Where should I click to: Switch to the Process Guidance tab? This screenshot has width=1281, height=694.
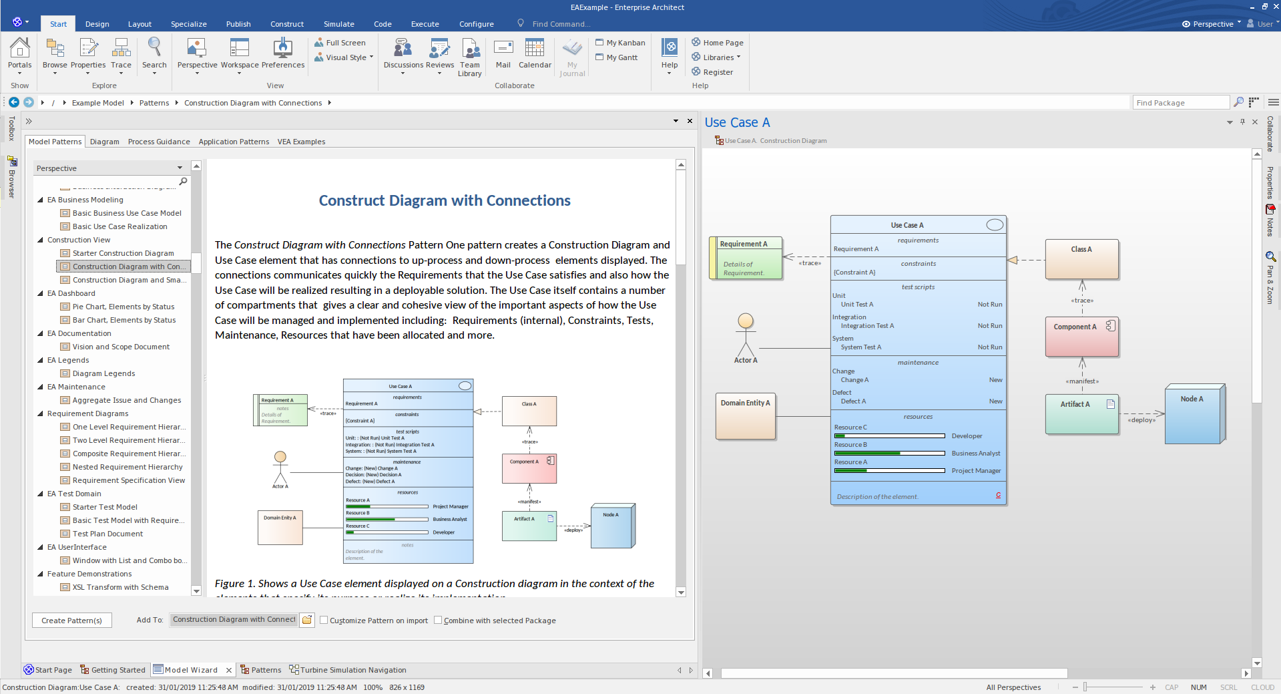point(159,142)
